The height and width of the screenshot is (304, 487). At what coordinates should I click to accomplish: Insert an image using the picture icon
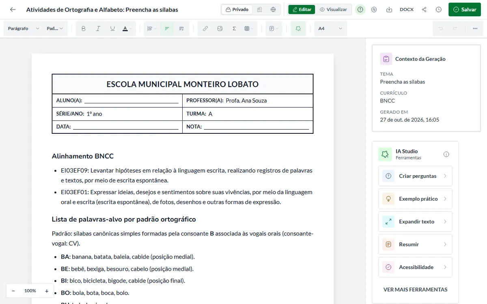(220, 28)
